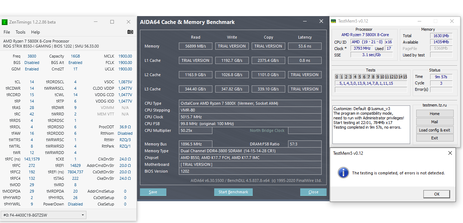
Task: Click the ProcODT 36.9 Ω value
Action: pyautogui.click(x=125, y=127)
